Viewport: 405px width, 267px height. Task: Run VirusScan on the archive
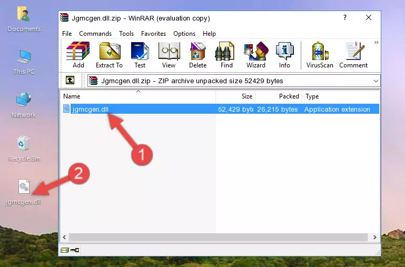coord(320,55)
